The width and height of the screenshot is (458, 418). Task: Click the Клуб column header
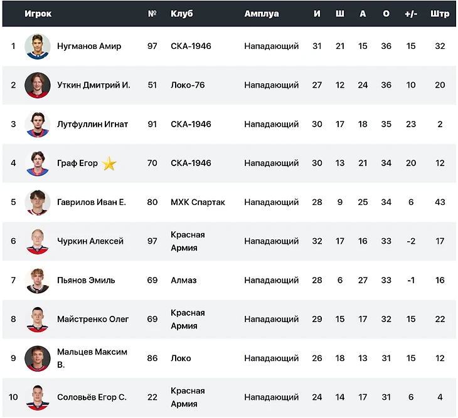point(182,14)
